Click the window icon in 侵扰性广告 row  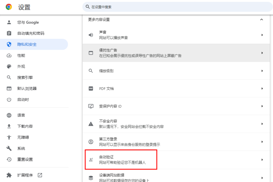pyautogui.click(x=91, y=53)
